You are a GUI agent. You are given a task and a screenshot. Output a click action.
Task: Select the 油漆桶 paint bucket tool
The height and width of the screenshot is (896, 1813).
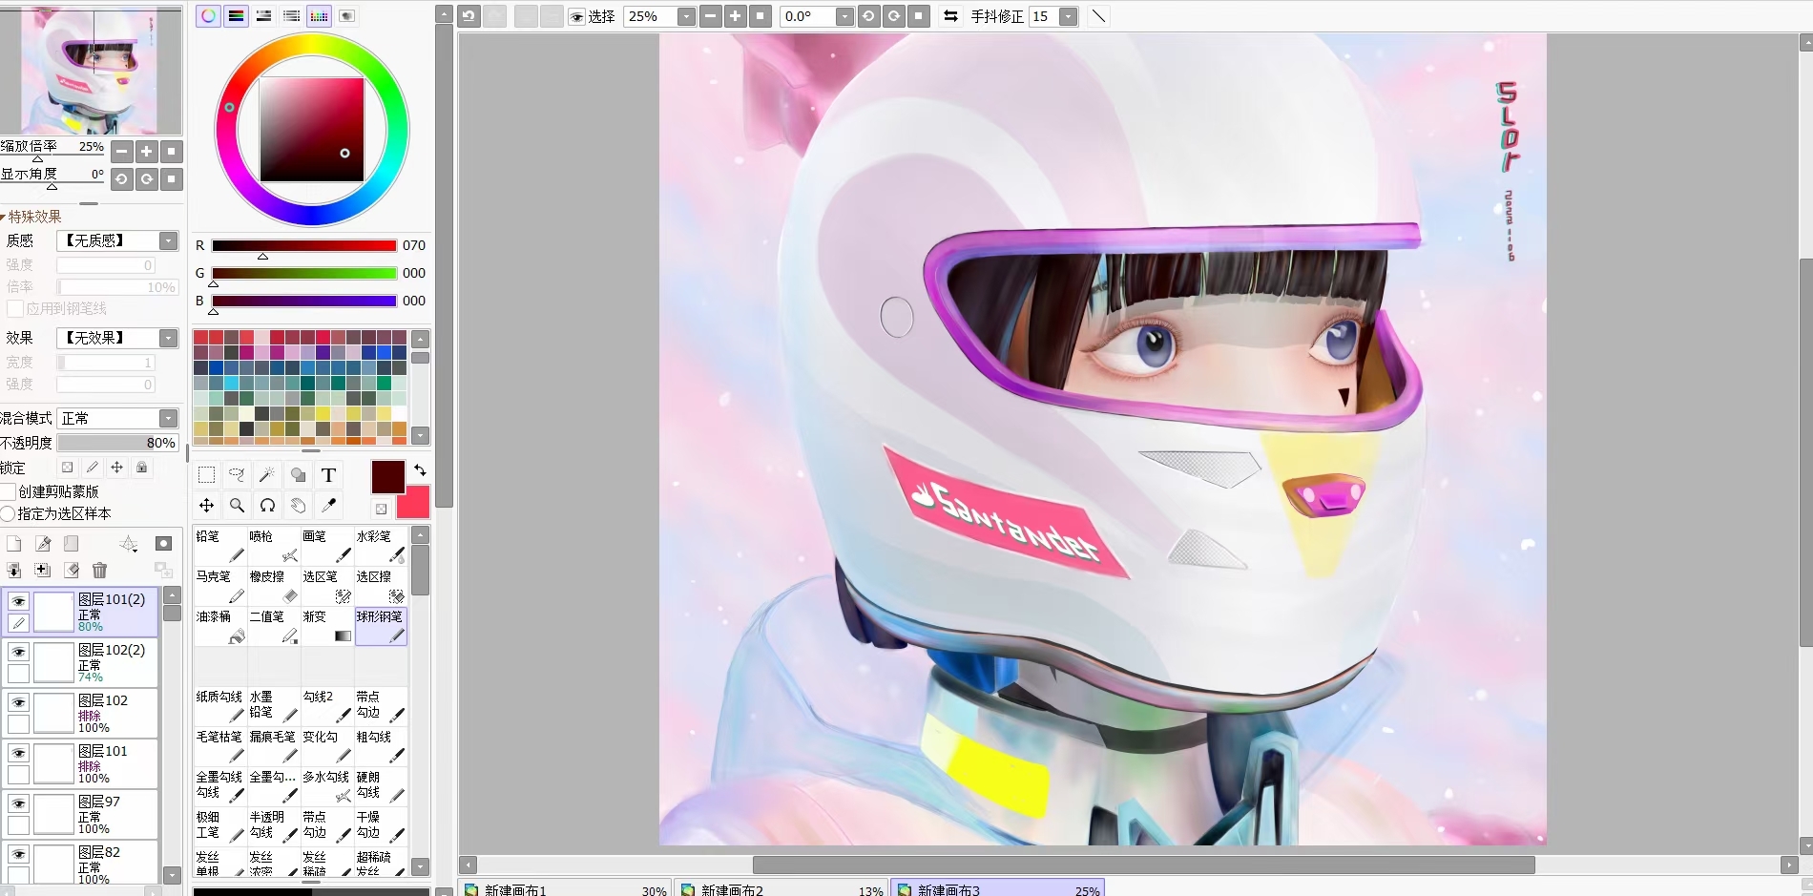[x=219, y=627]
